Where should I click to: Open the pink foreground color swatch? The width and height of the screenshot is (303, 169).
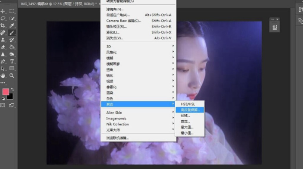click(6, 92)
